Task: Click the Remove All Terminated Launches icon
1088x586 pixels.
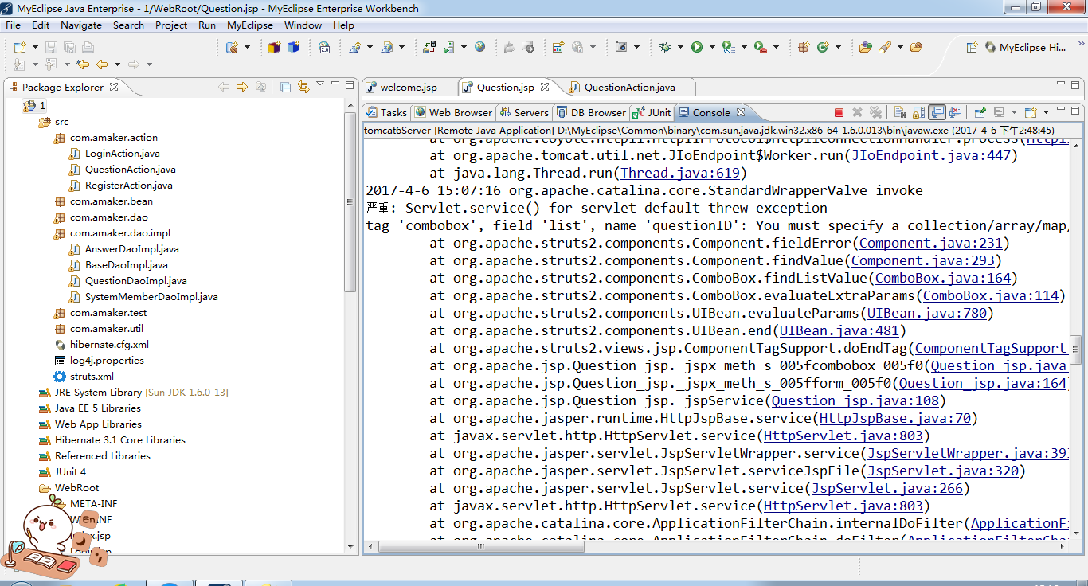Action: tap(875, 112)
